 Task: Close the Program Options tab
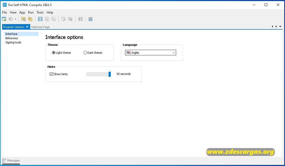pyautogui.click(x=27, y=27)
